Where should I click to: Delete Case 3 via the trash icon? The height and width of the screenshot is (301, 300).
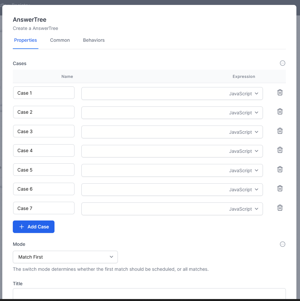click(280, 131)
